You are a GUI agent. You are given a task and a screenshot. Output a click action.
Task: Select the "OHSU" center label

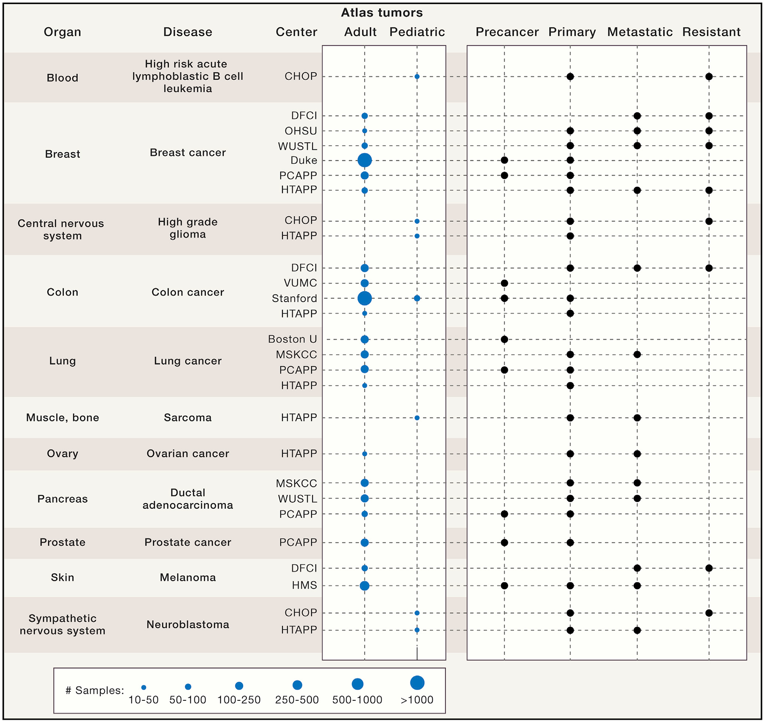[x=301, y=131]
